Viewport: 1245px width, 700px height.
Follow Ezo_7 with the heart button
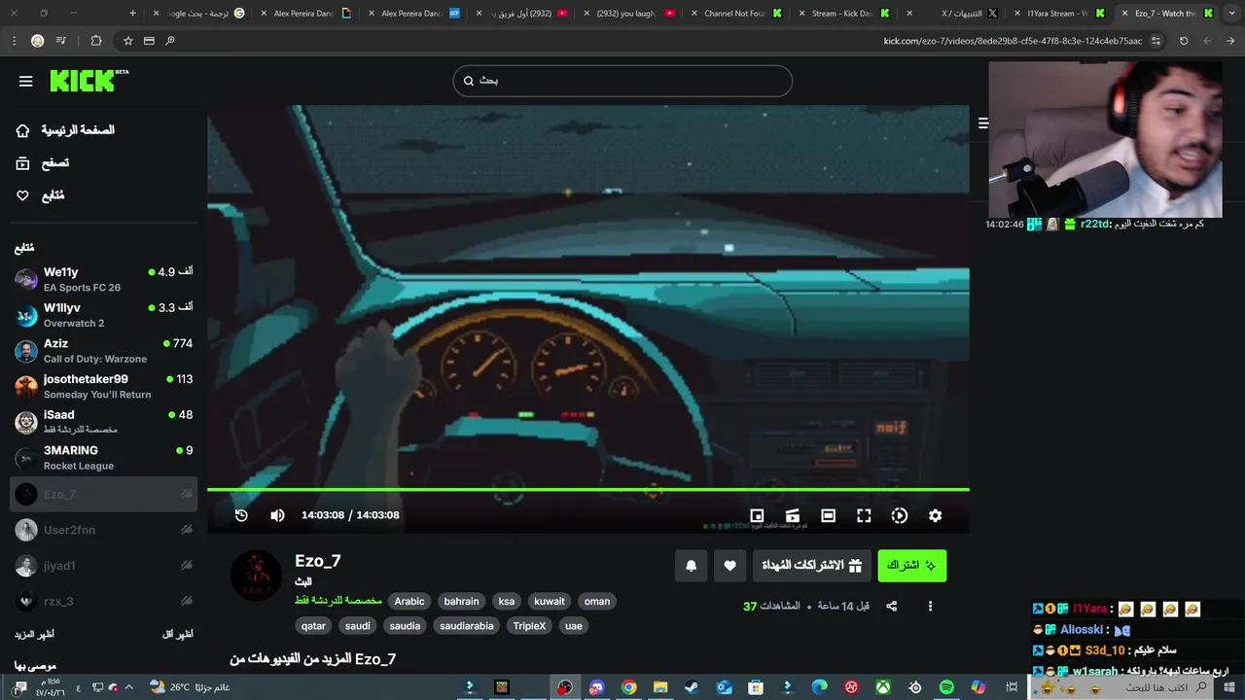pos(729,566)
